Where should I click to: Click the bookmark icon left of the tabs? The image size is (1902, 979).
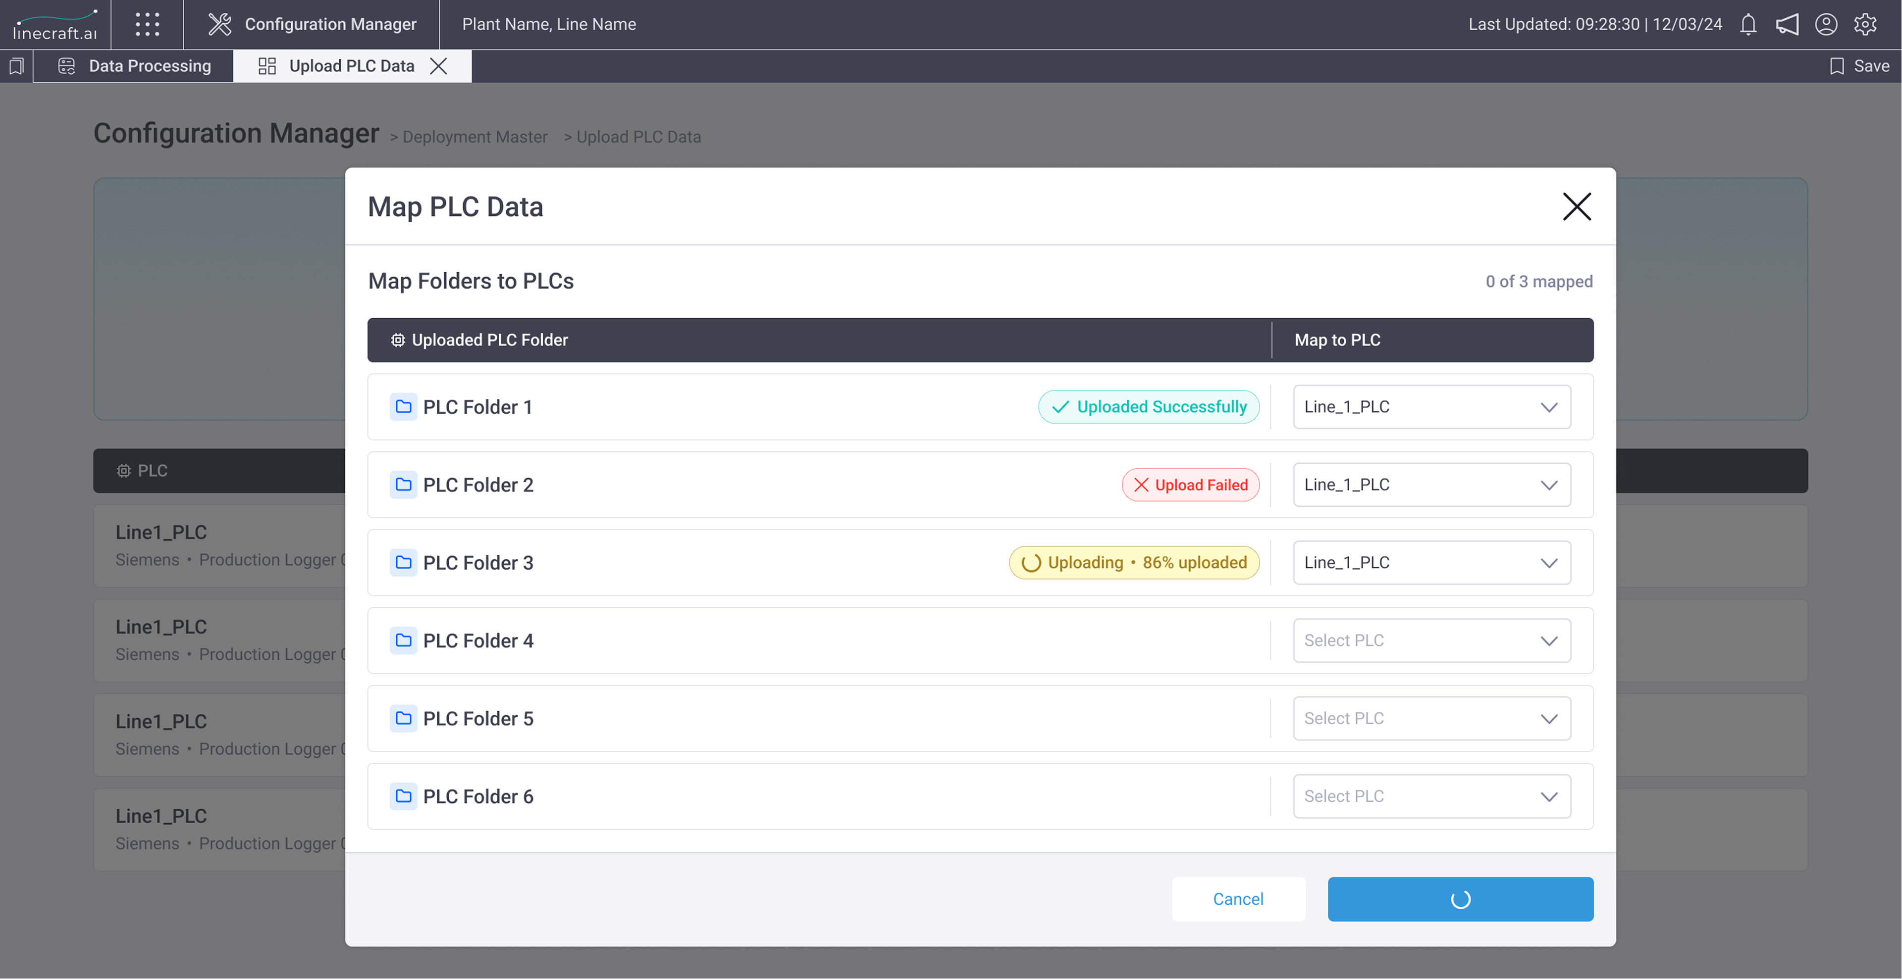coord(16,66)
